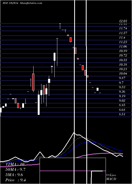Click the BSE 532354 ticker label
This screenshot has height=184, width=132.
(10, 3)
